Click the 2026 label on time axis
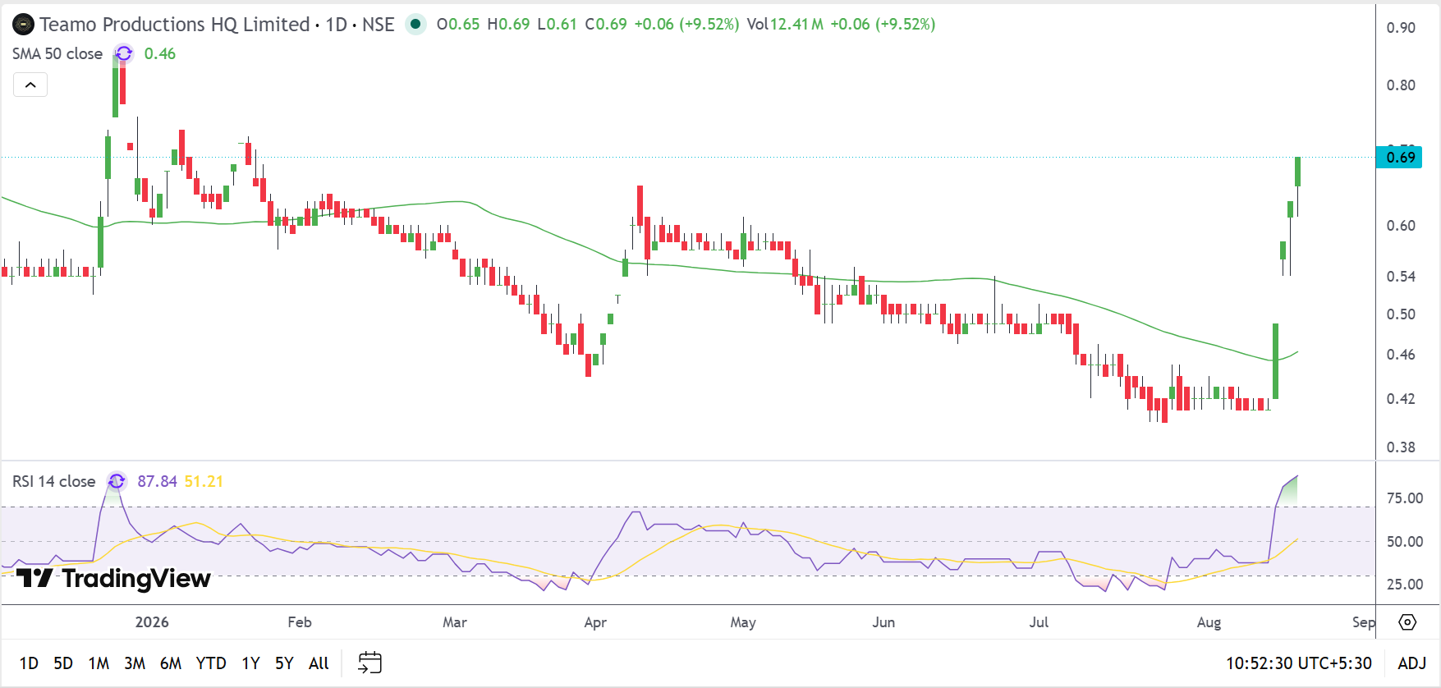The image size is (1441, 688). pyautogui.click(x=152, y=622)
